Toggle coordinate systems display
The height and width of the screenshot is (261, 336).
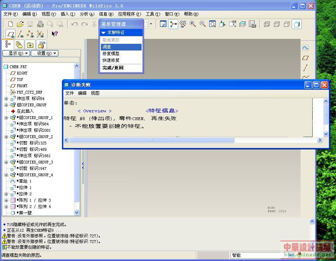[40, 34]
